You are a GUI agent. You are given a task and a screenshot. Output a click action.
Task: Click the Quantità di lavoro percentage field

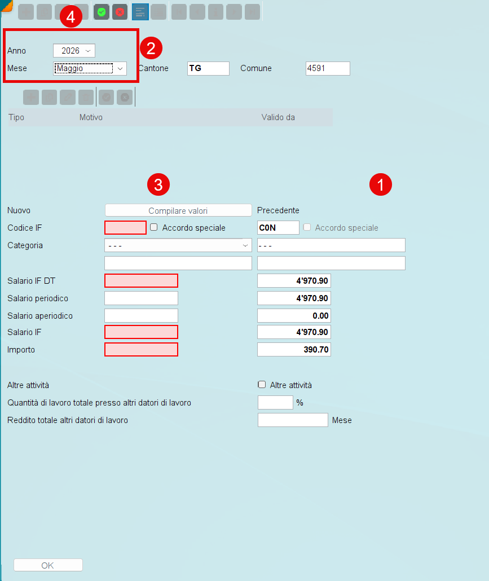[276, 402]
